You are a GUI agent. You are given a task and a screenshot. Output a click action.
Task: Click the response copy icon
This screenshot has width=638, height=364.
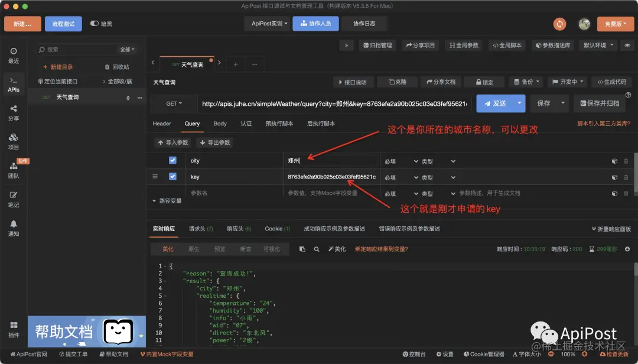coord(302,249)
